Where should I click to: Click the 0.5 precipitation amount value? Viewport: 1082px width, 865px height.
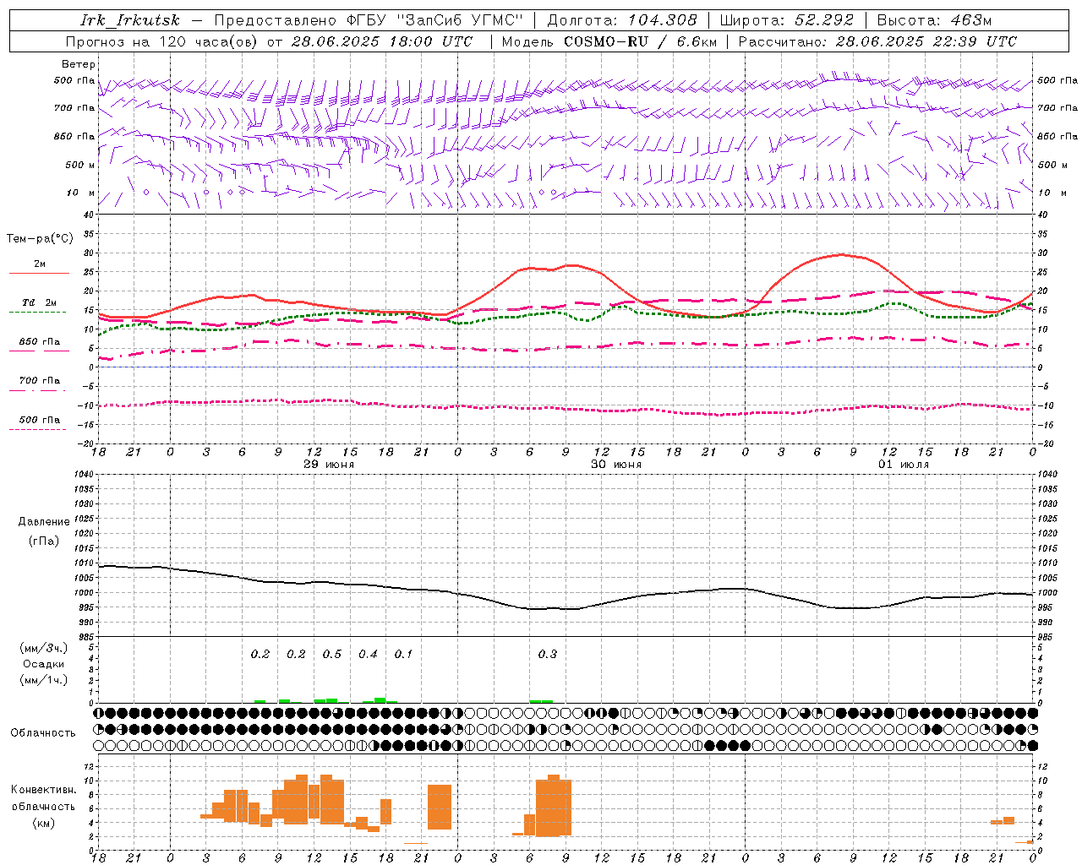(x=332, y=654)
